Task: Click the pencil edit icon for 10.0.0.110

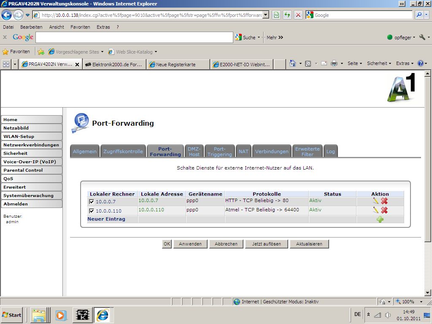Action: coord(375,210)
